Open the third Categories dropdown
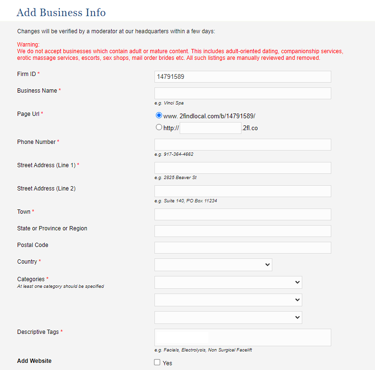Viewport: 375px width, 370px height. (228, 317)
